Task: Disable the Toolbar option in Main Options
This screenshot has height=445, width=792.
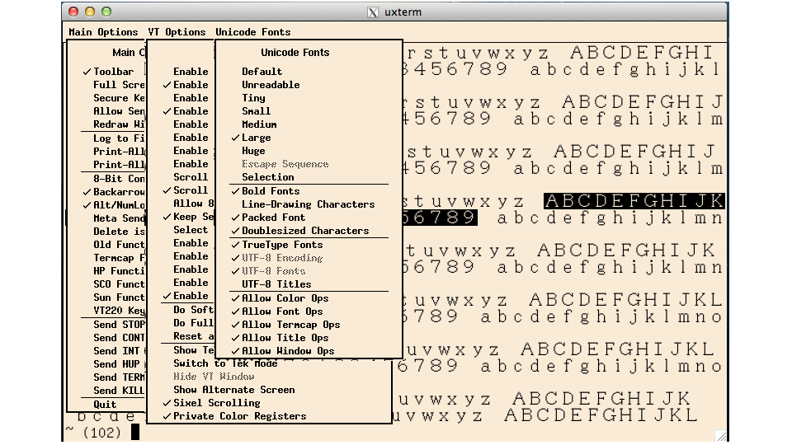Action: 113,72
